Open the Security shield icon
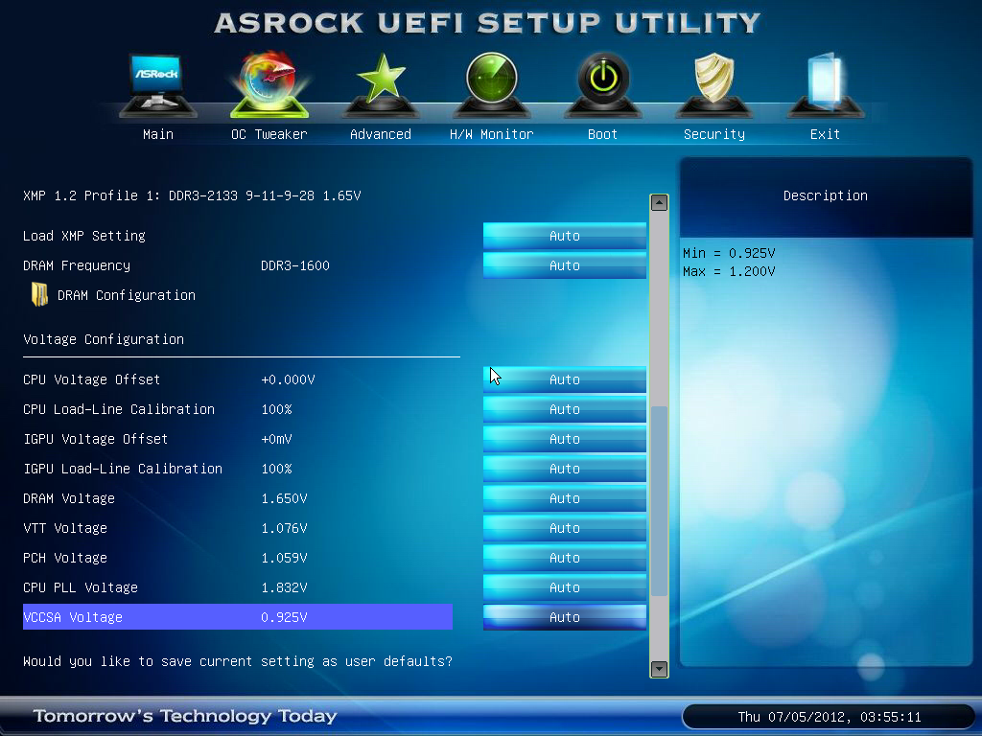 point(713,84)
